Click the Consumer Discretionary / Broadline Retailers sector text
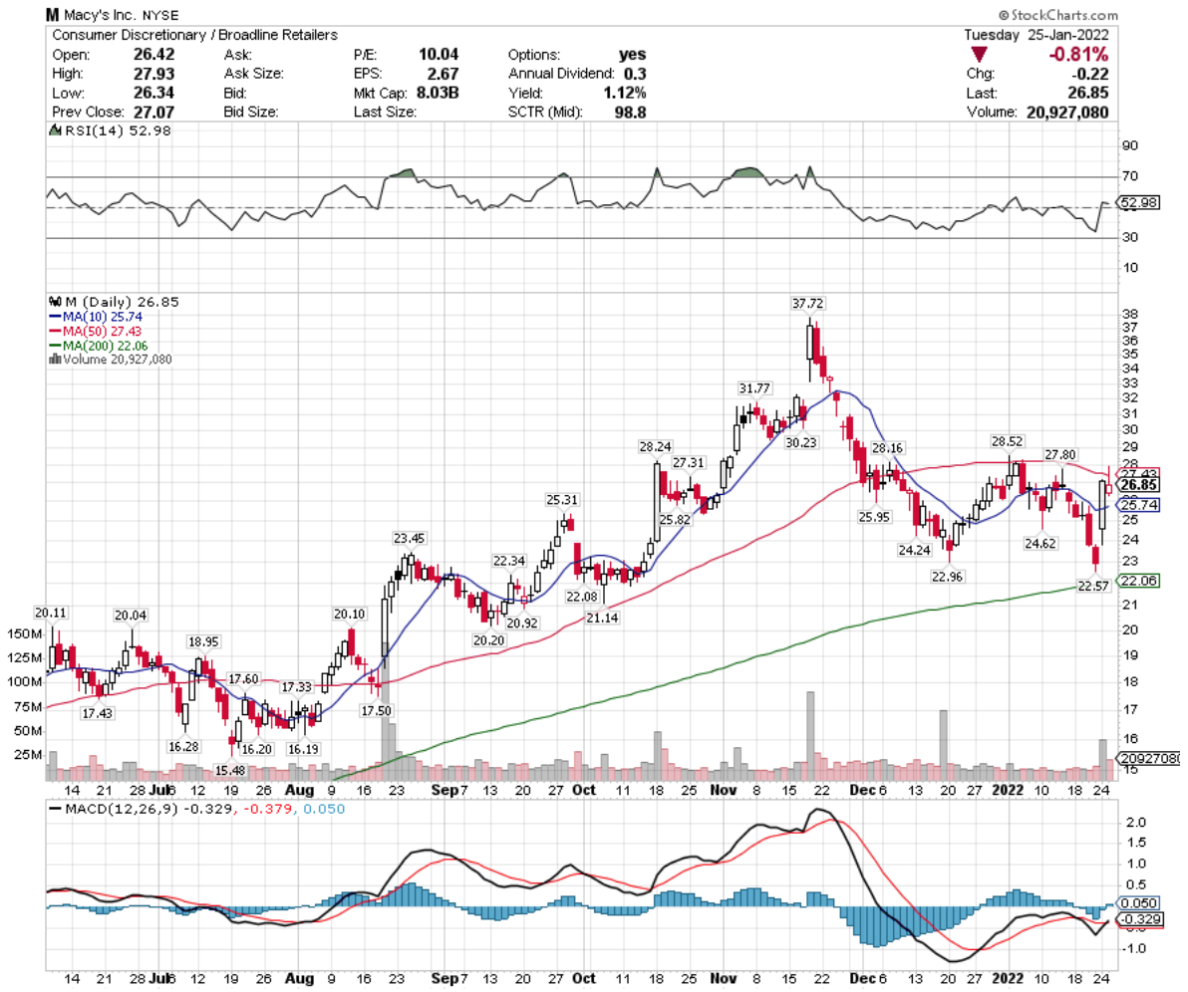The width and height of the screenshot is (1188, 992). pos(194,35)
